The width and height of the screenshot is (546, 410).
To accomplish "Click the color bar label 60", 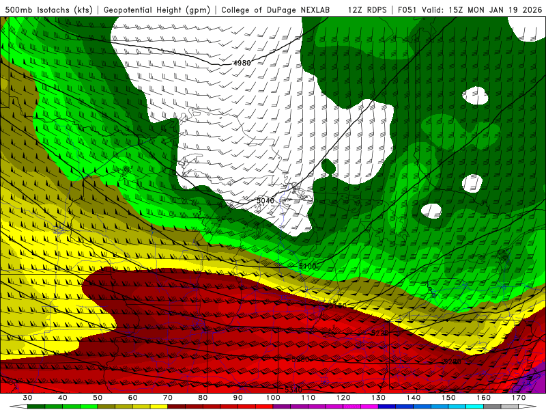I will click(x=132, y=398).
